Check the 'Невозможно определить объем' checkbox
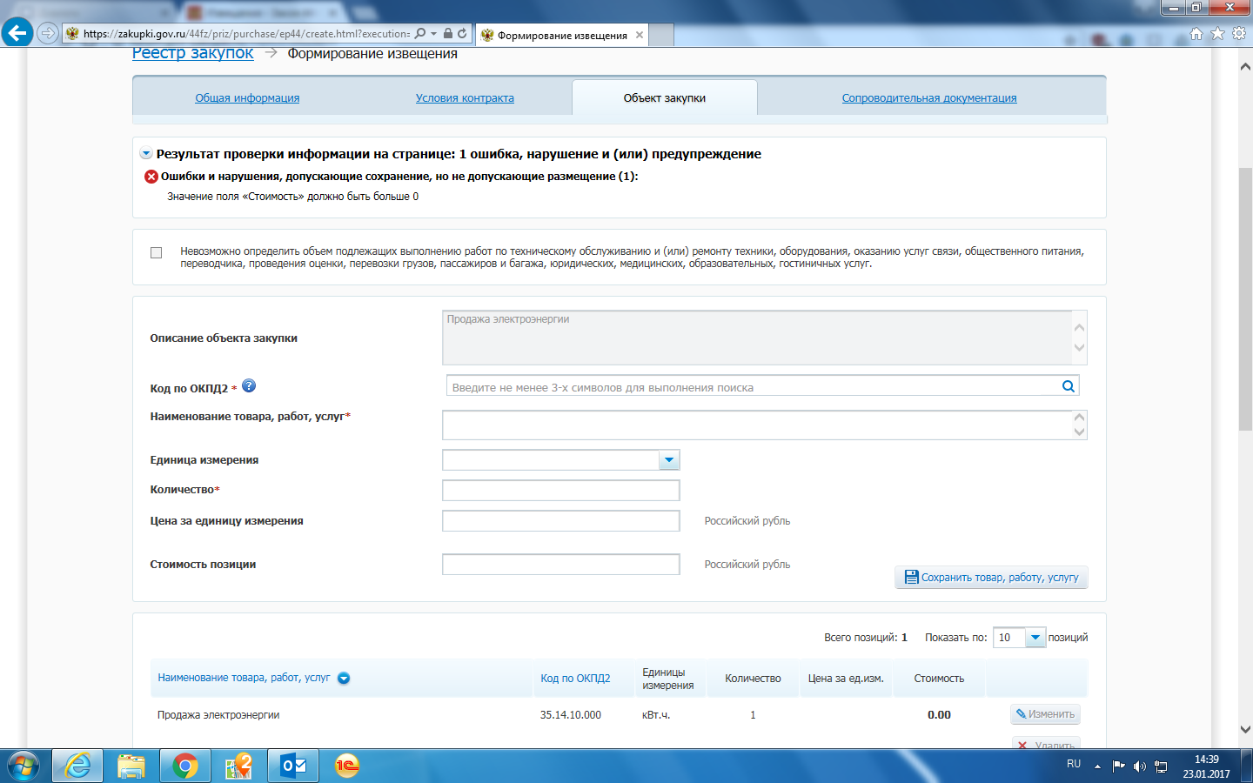The width and height of the screenshot is (1253, 783). point(157,252)
